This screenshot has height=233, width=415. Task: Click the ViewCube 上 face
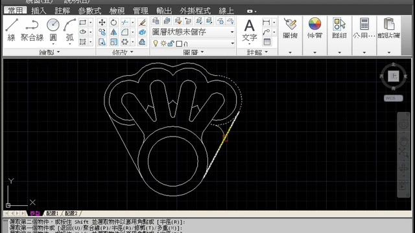394,76
